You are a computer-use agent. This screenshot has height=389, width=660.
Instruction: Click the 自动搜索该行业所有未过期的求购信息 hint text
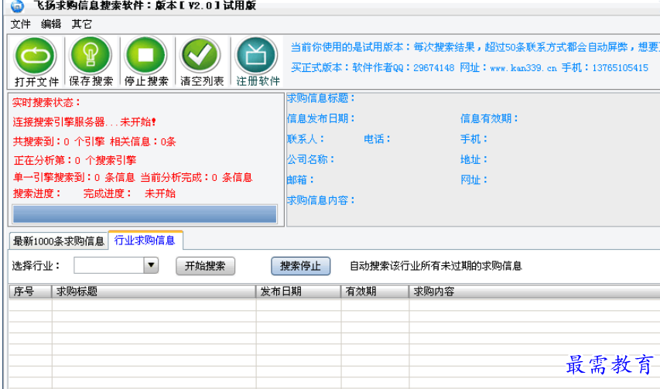pyautogui.click(x=436, y=266)
